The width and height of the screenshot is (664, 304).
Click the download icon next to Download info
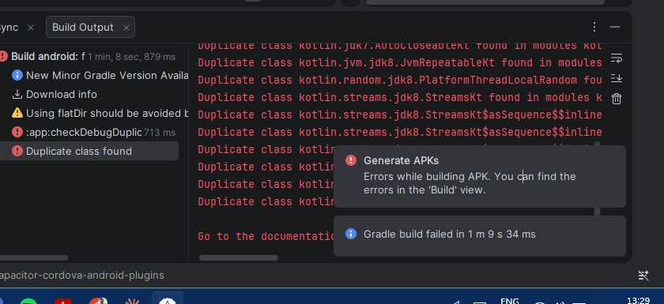(x=17, y=94)
